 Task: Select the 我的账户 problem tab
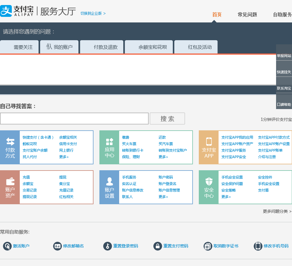click(x=59, y=47)
